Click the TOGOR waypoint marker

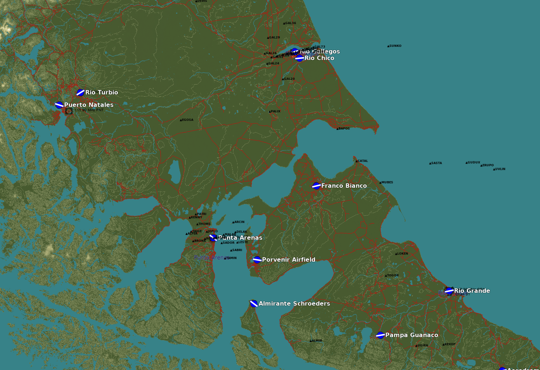coord(386,276)
